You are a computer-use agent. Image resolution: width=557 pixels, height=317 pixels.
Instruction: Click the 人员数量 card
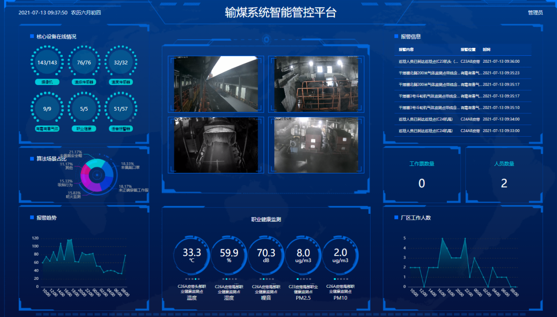(504, 175)
